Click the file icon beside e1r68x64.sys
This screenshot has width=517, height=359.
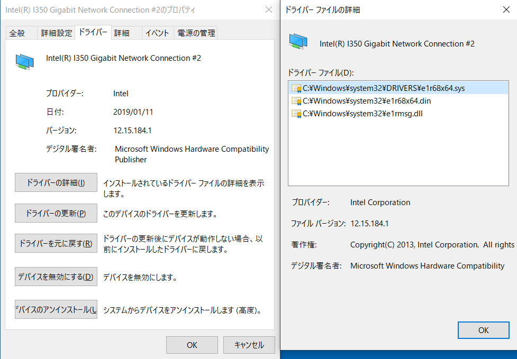pyautogui.click(x=296, y=88)
